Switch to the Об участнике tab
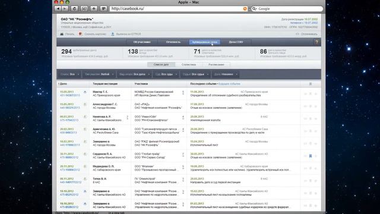The height and width of the screenshot is (214, 380). point(142,42)
